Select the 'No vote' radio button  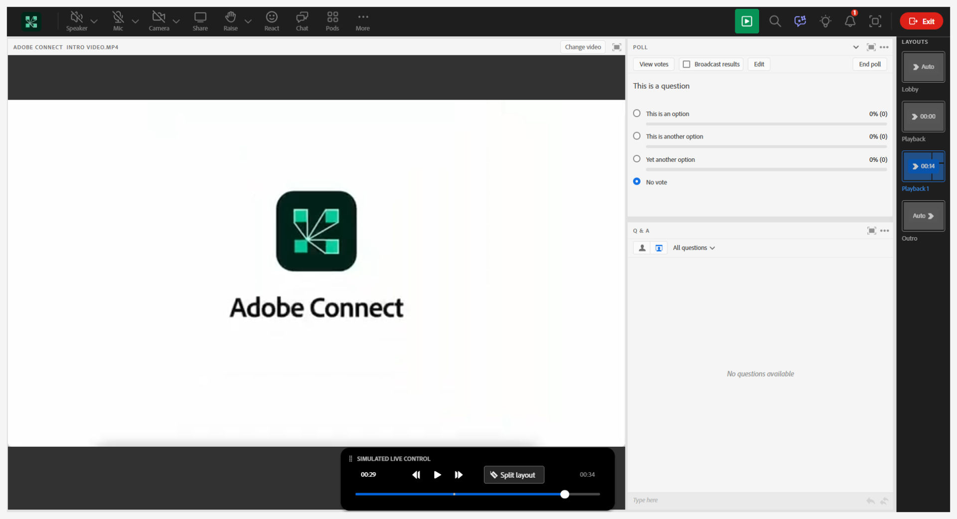point(637,182)
